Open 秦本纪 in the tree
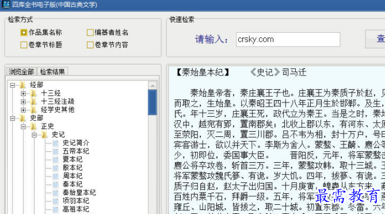The height and width of the screenshot is (214, 385). tap(73, 184)
